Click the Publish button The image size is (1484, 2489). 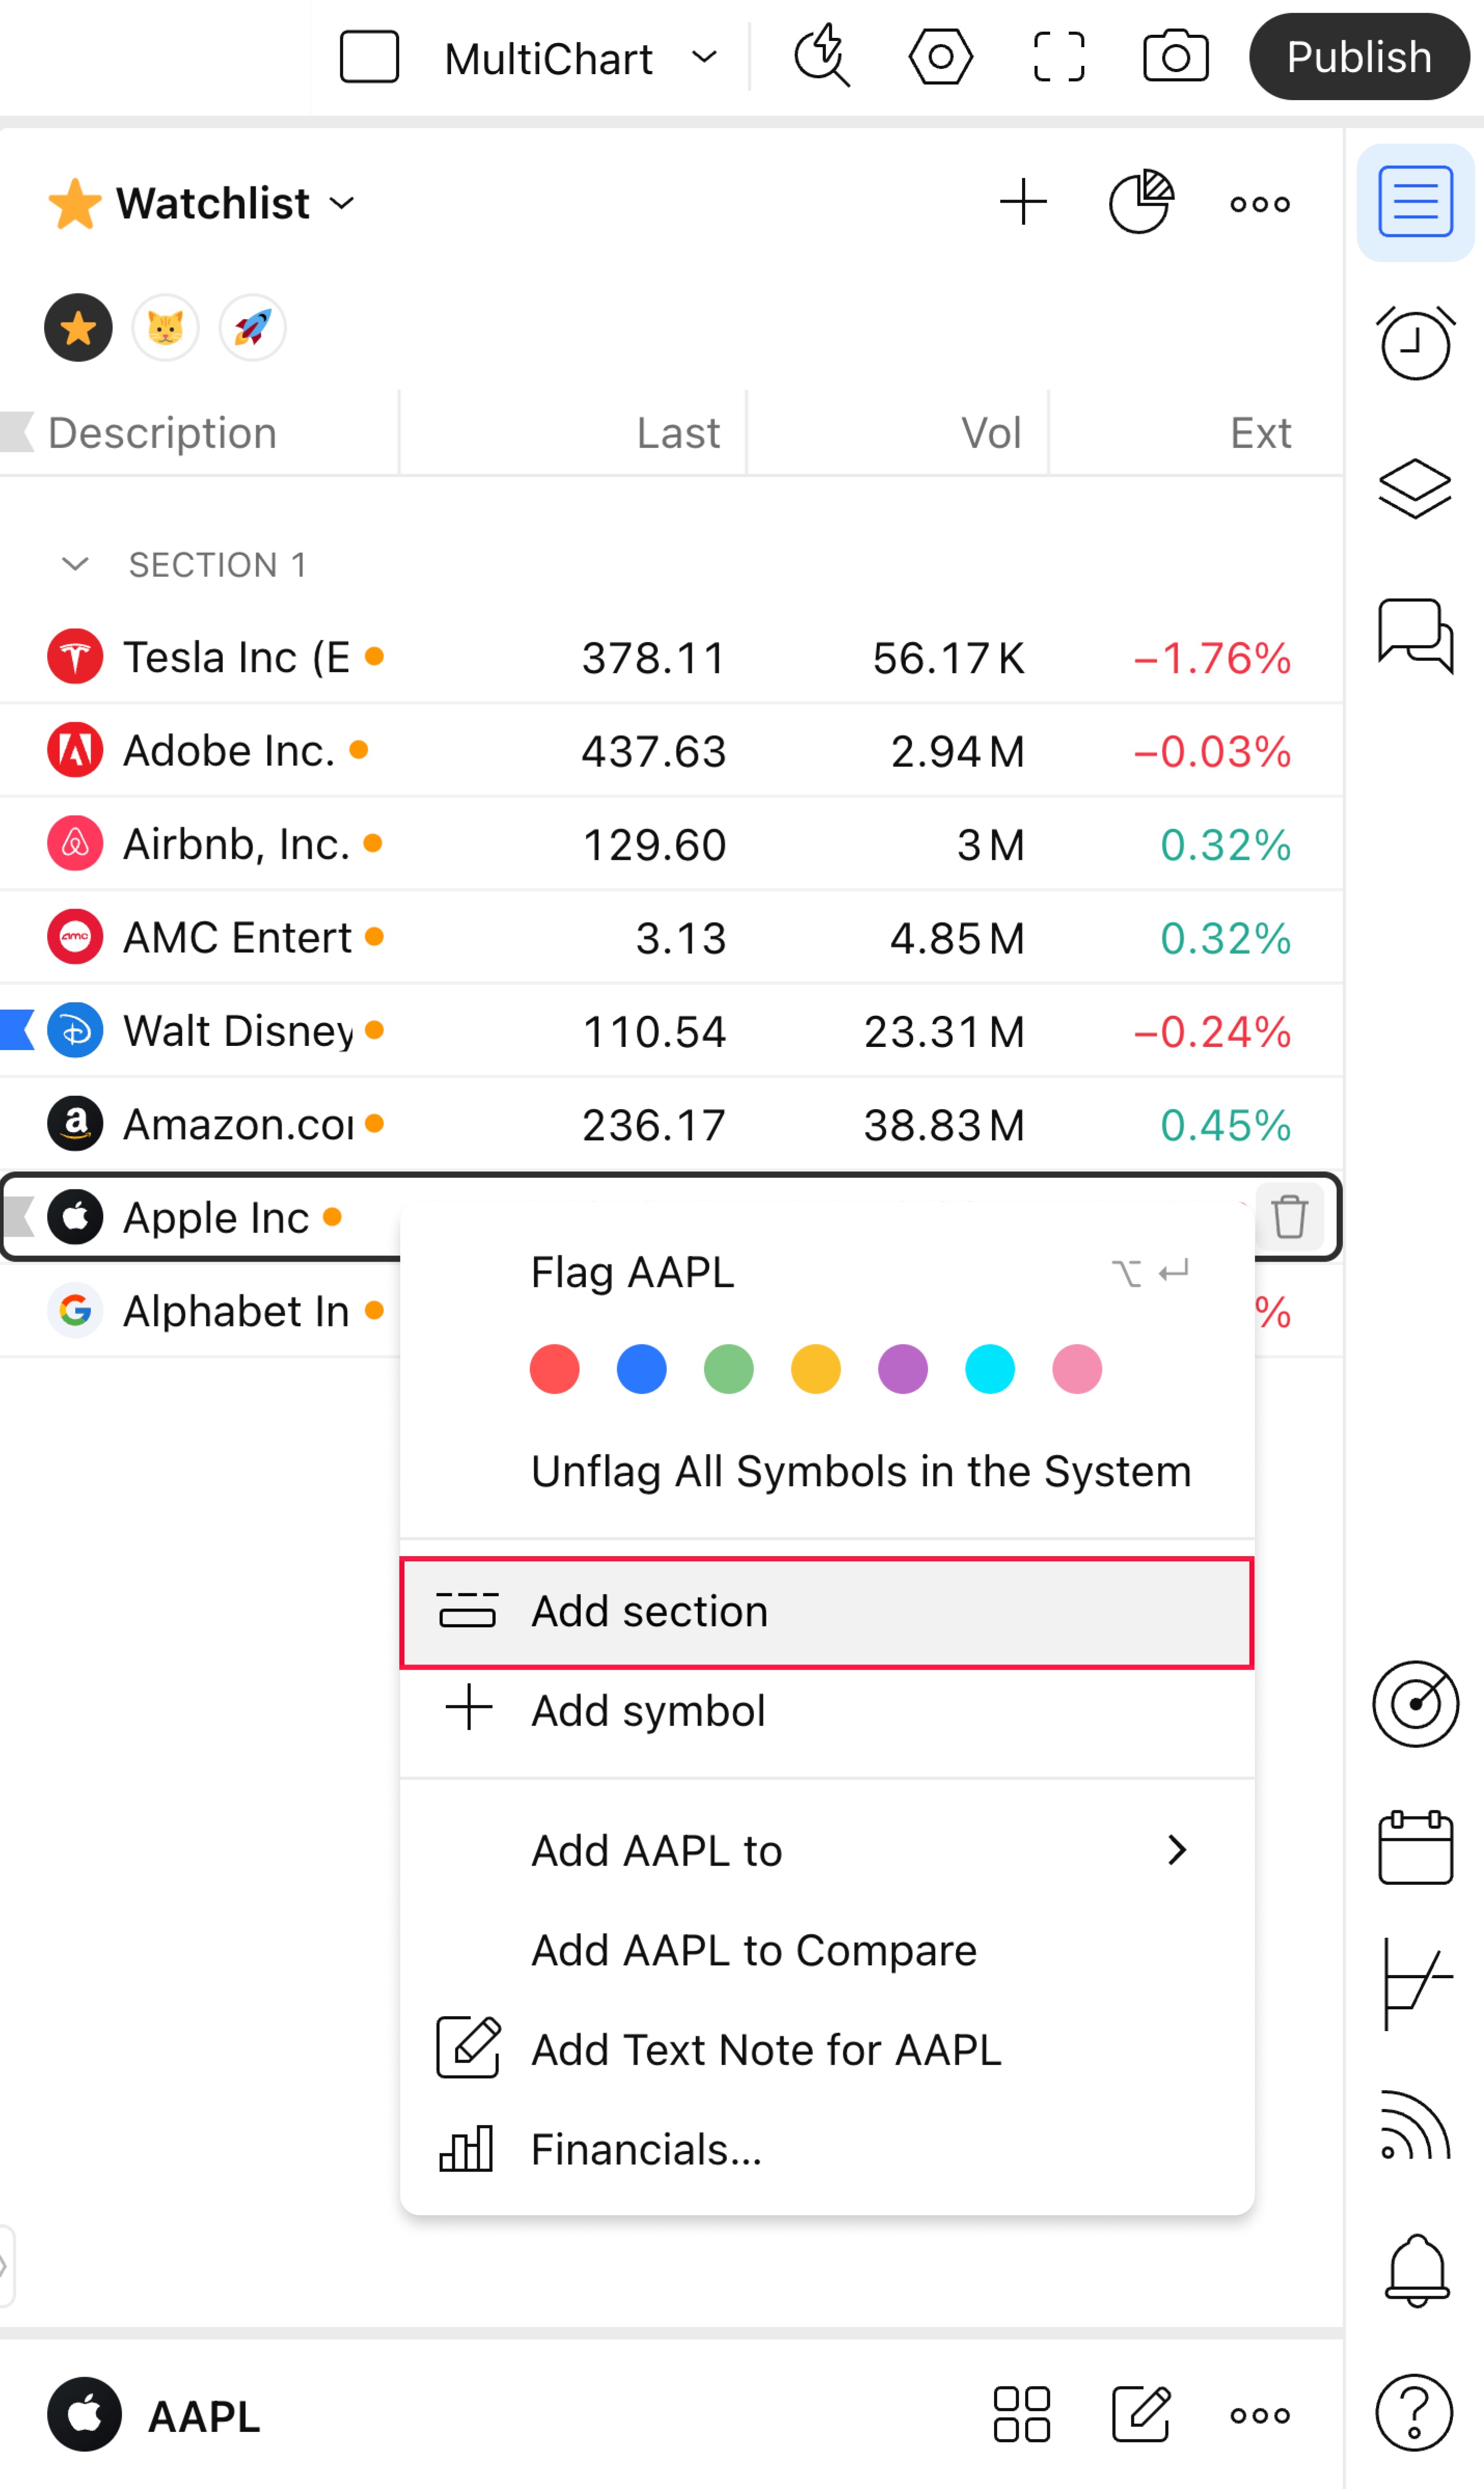tap(1358, 57)
